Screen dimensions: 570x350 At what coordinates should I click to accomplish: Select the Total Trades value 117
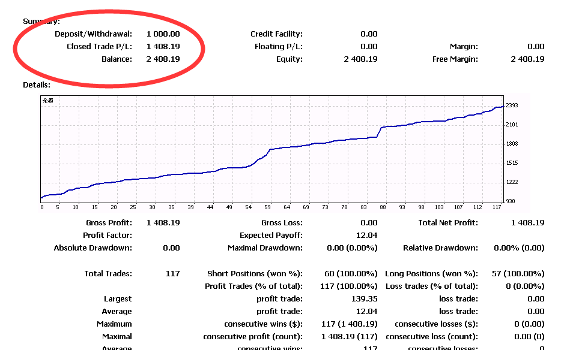pos(172,274)
